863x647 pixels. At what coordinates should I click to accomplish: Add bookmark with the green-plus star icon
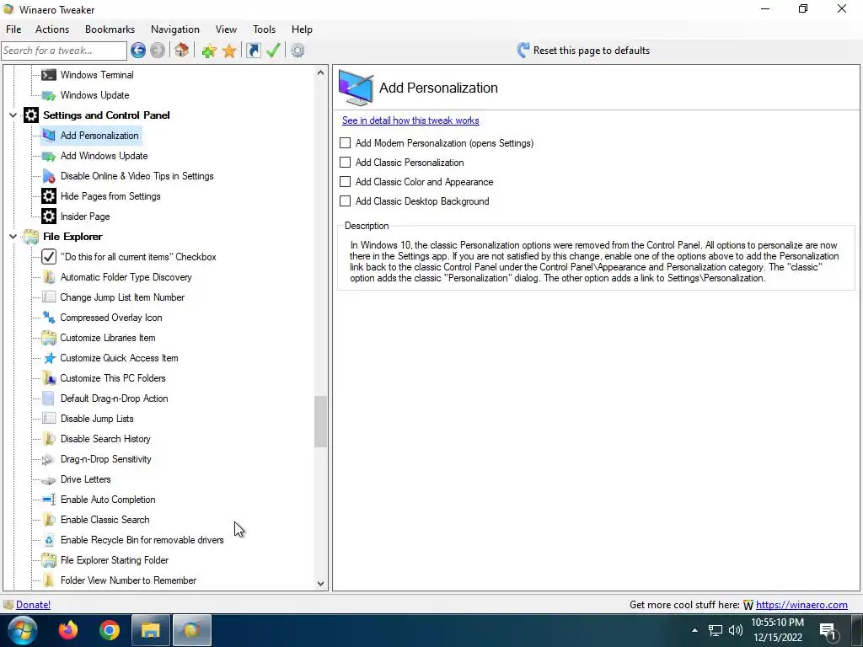[x=209, y=51]
